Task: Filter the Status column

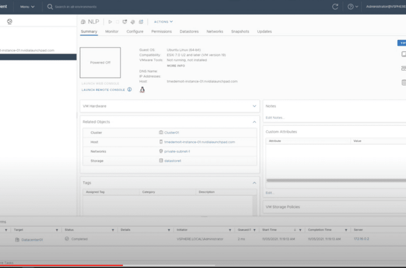Action: (113, 230)
